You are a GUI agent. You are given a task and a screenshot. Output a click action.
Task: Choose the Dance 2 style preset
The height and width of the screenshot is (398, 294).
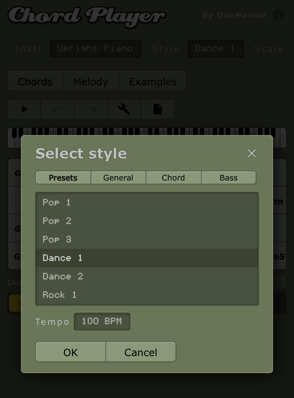[x=62, y=276]
